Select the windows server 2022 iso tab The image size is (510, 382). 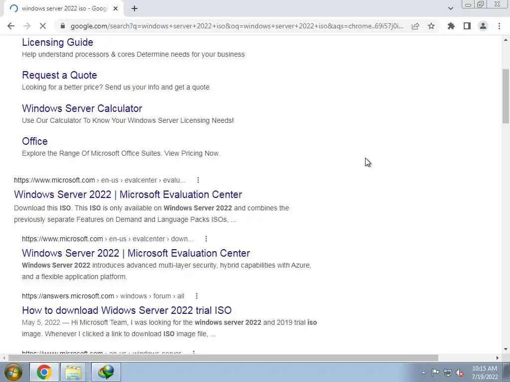(63, 9)
